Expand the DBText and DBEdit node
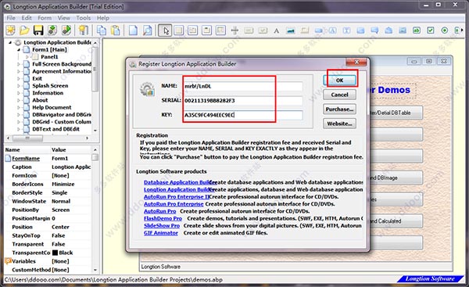 tap(19, 129)
